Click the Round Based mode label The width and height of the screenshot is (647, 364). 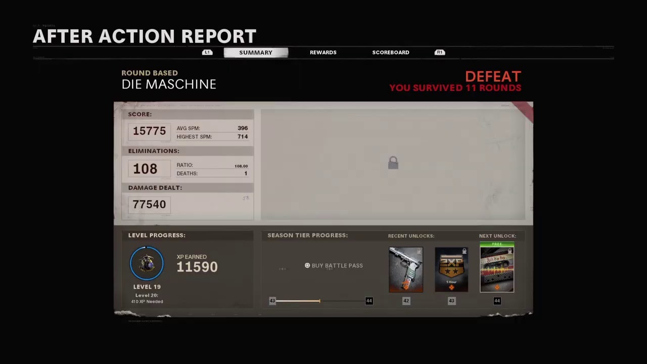(x=150, y=73)
